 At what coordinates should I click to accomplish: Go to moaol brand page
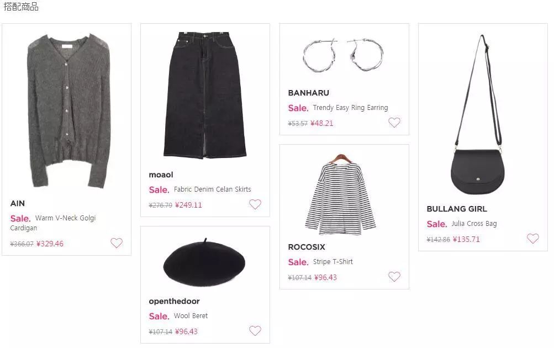(x=161, y=175)
